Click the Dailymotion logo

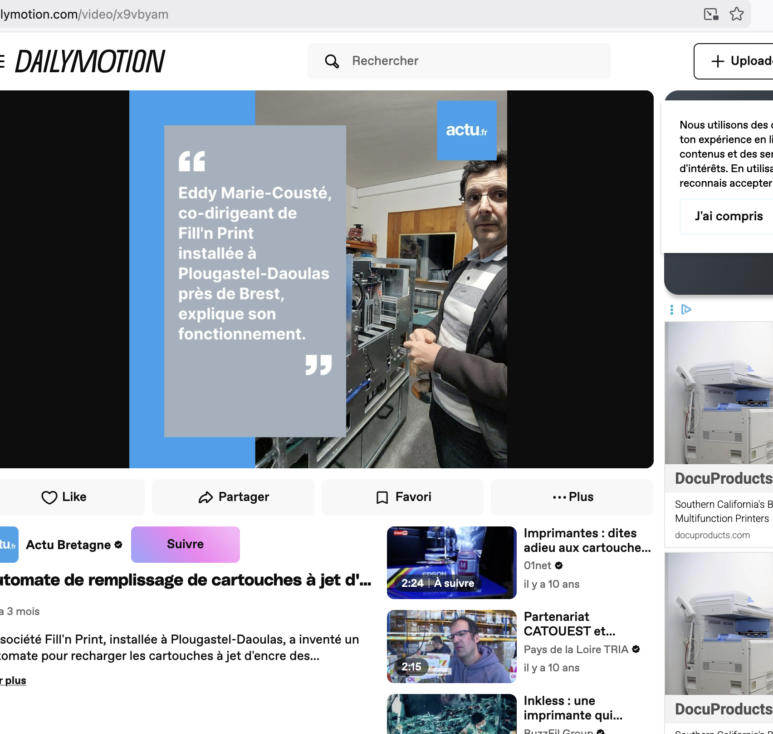[90, 62]
